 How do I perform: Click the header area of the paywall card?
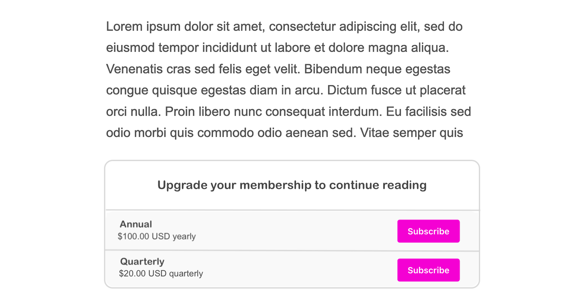click(292, 185)
